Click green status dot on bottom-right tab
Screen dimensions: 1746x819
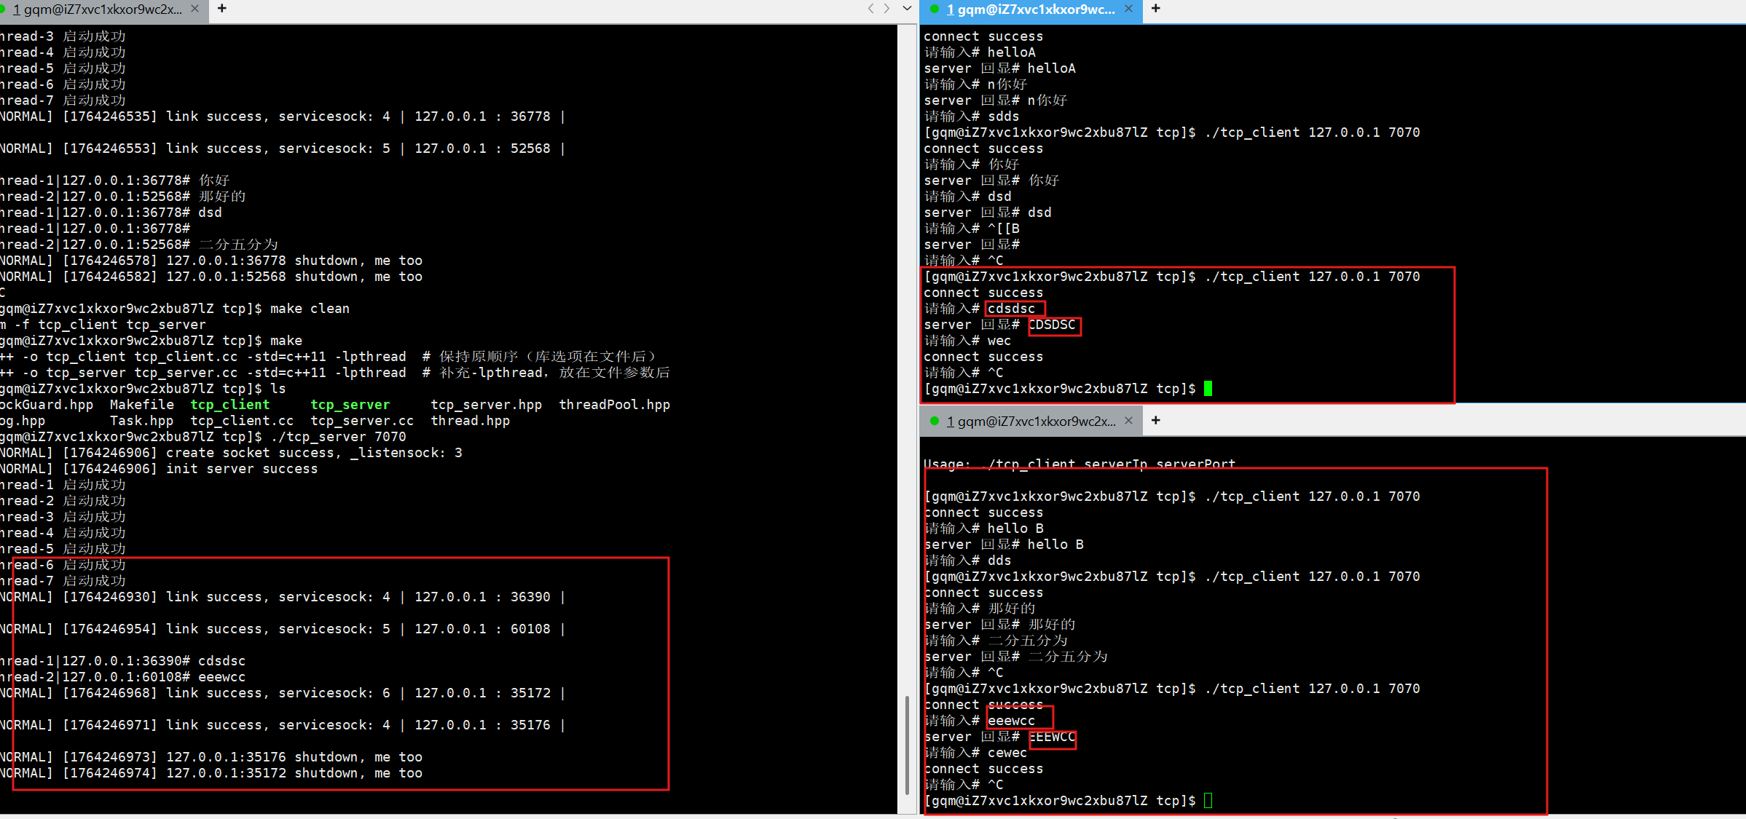(x=935, y=421)
